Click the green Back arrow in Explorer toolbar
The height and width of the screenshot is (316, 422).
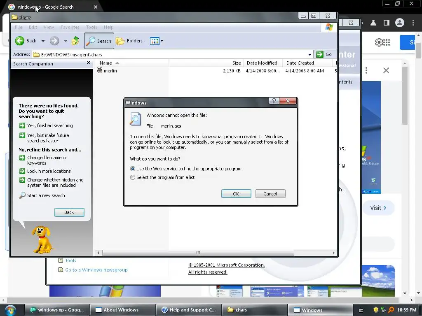point(20,41)
